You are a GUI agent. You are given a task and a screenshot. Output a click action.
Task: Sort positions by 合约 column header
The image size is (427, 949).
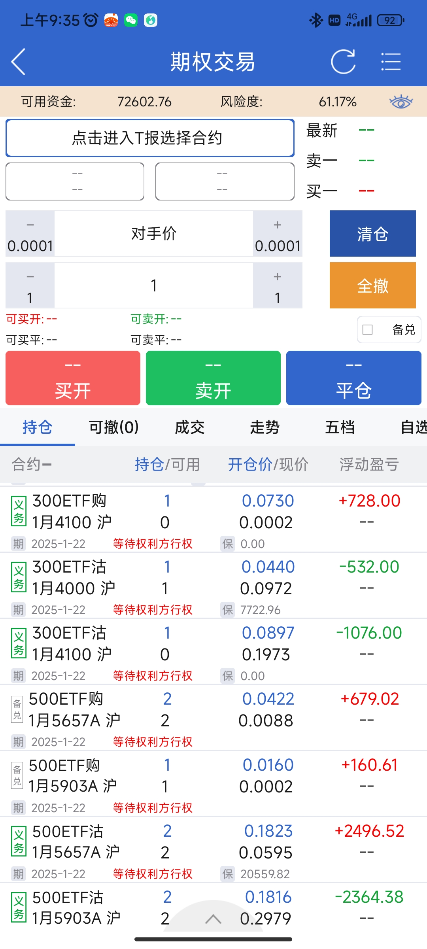(32, 465)
